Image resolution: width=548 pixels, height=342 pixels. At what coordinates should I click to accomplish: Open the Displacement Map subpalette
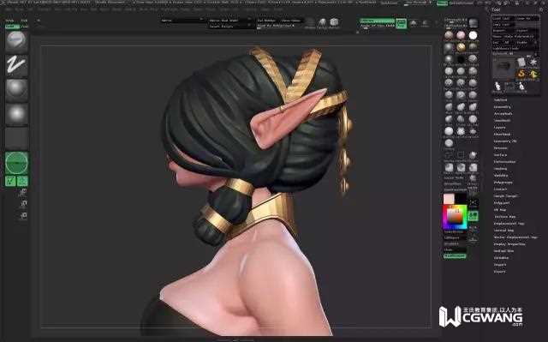[x=509, y=224]
